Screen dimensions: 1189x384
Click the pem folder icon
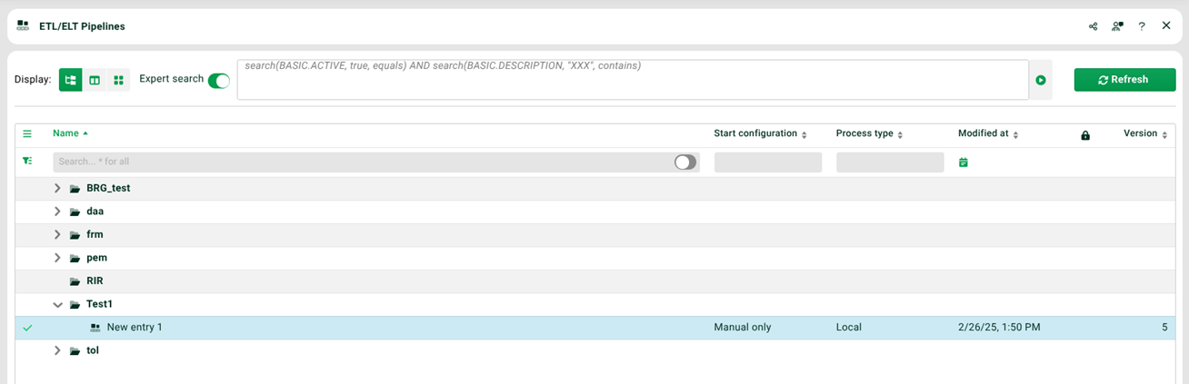point(75,259)
